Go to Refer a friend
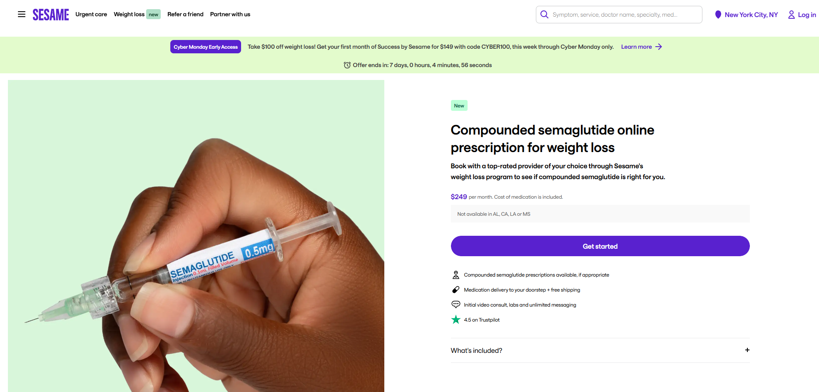This screenshot has width=819, height=392. (185, 14)
